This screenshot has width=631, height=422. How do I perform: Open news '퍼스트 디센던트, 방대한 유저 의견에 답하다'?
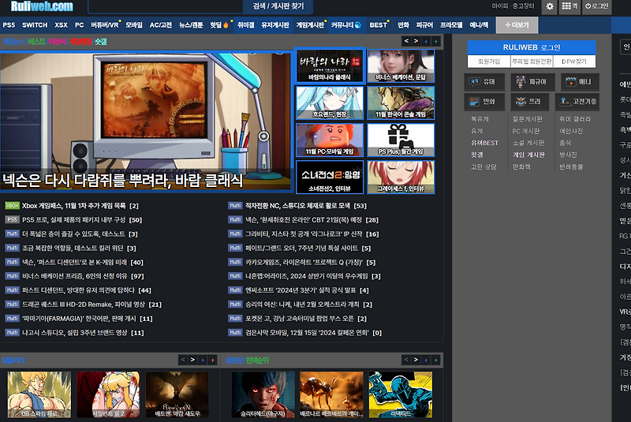[79, 290]
